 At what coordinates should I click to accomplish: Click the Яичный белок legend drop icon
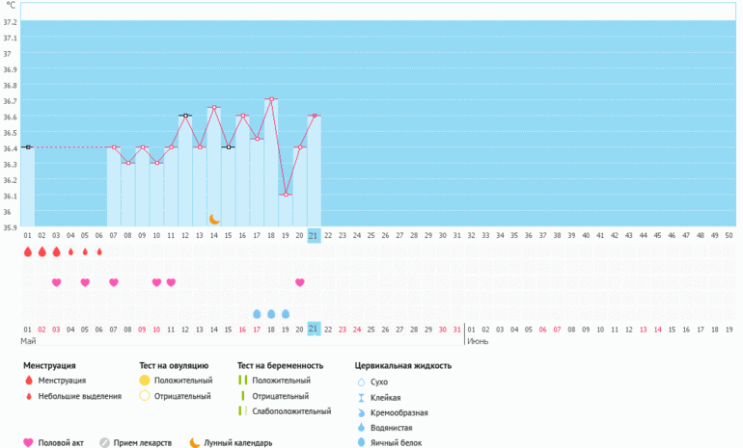pos(361,442)
